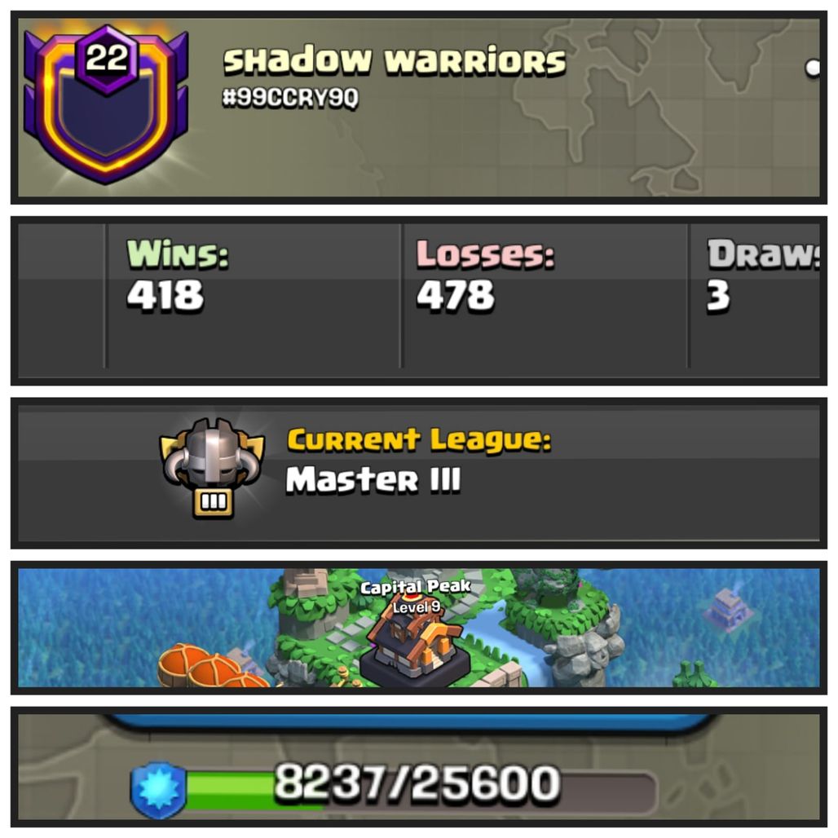838x838 pixels.
Task: Tap the Shadow Warriors clan badge
Action: tap(106, 105)
